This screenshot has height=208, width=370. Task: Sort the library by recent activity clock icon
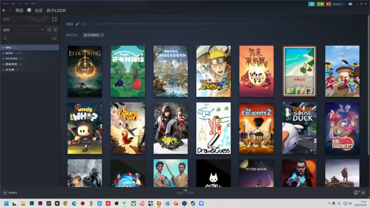[x=49, y=30]
